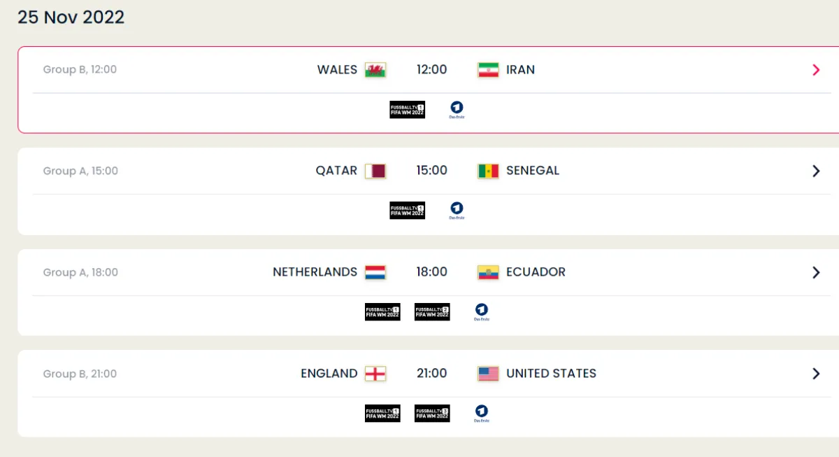Click the ENGLAND team name
The image size is (839, 457).
(x=329, y=374)
